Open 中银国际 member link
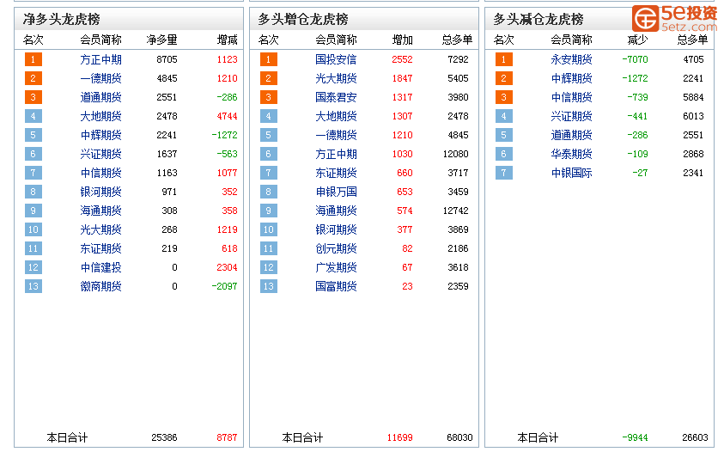Image resolution: width=724 pixels, height=452 pixels. pyautogui.click(x=572, y=173)
